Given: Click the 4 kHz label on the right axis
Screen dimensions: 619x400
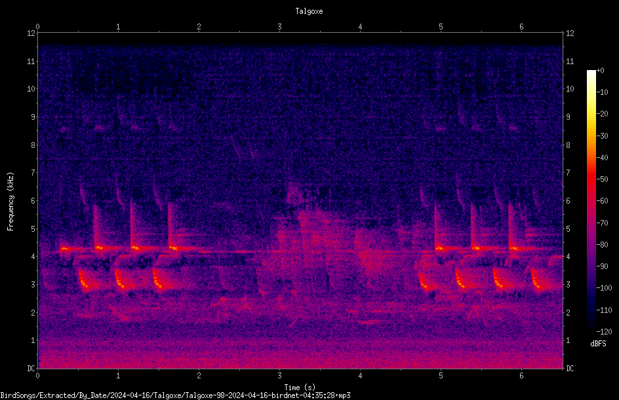Looking at the screenshot, I should (x=568, y=257).
